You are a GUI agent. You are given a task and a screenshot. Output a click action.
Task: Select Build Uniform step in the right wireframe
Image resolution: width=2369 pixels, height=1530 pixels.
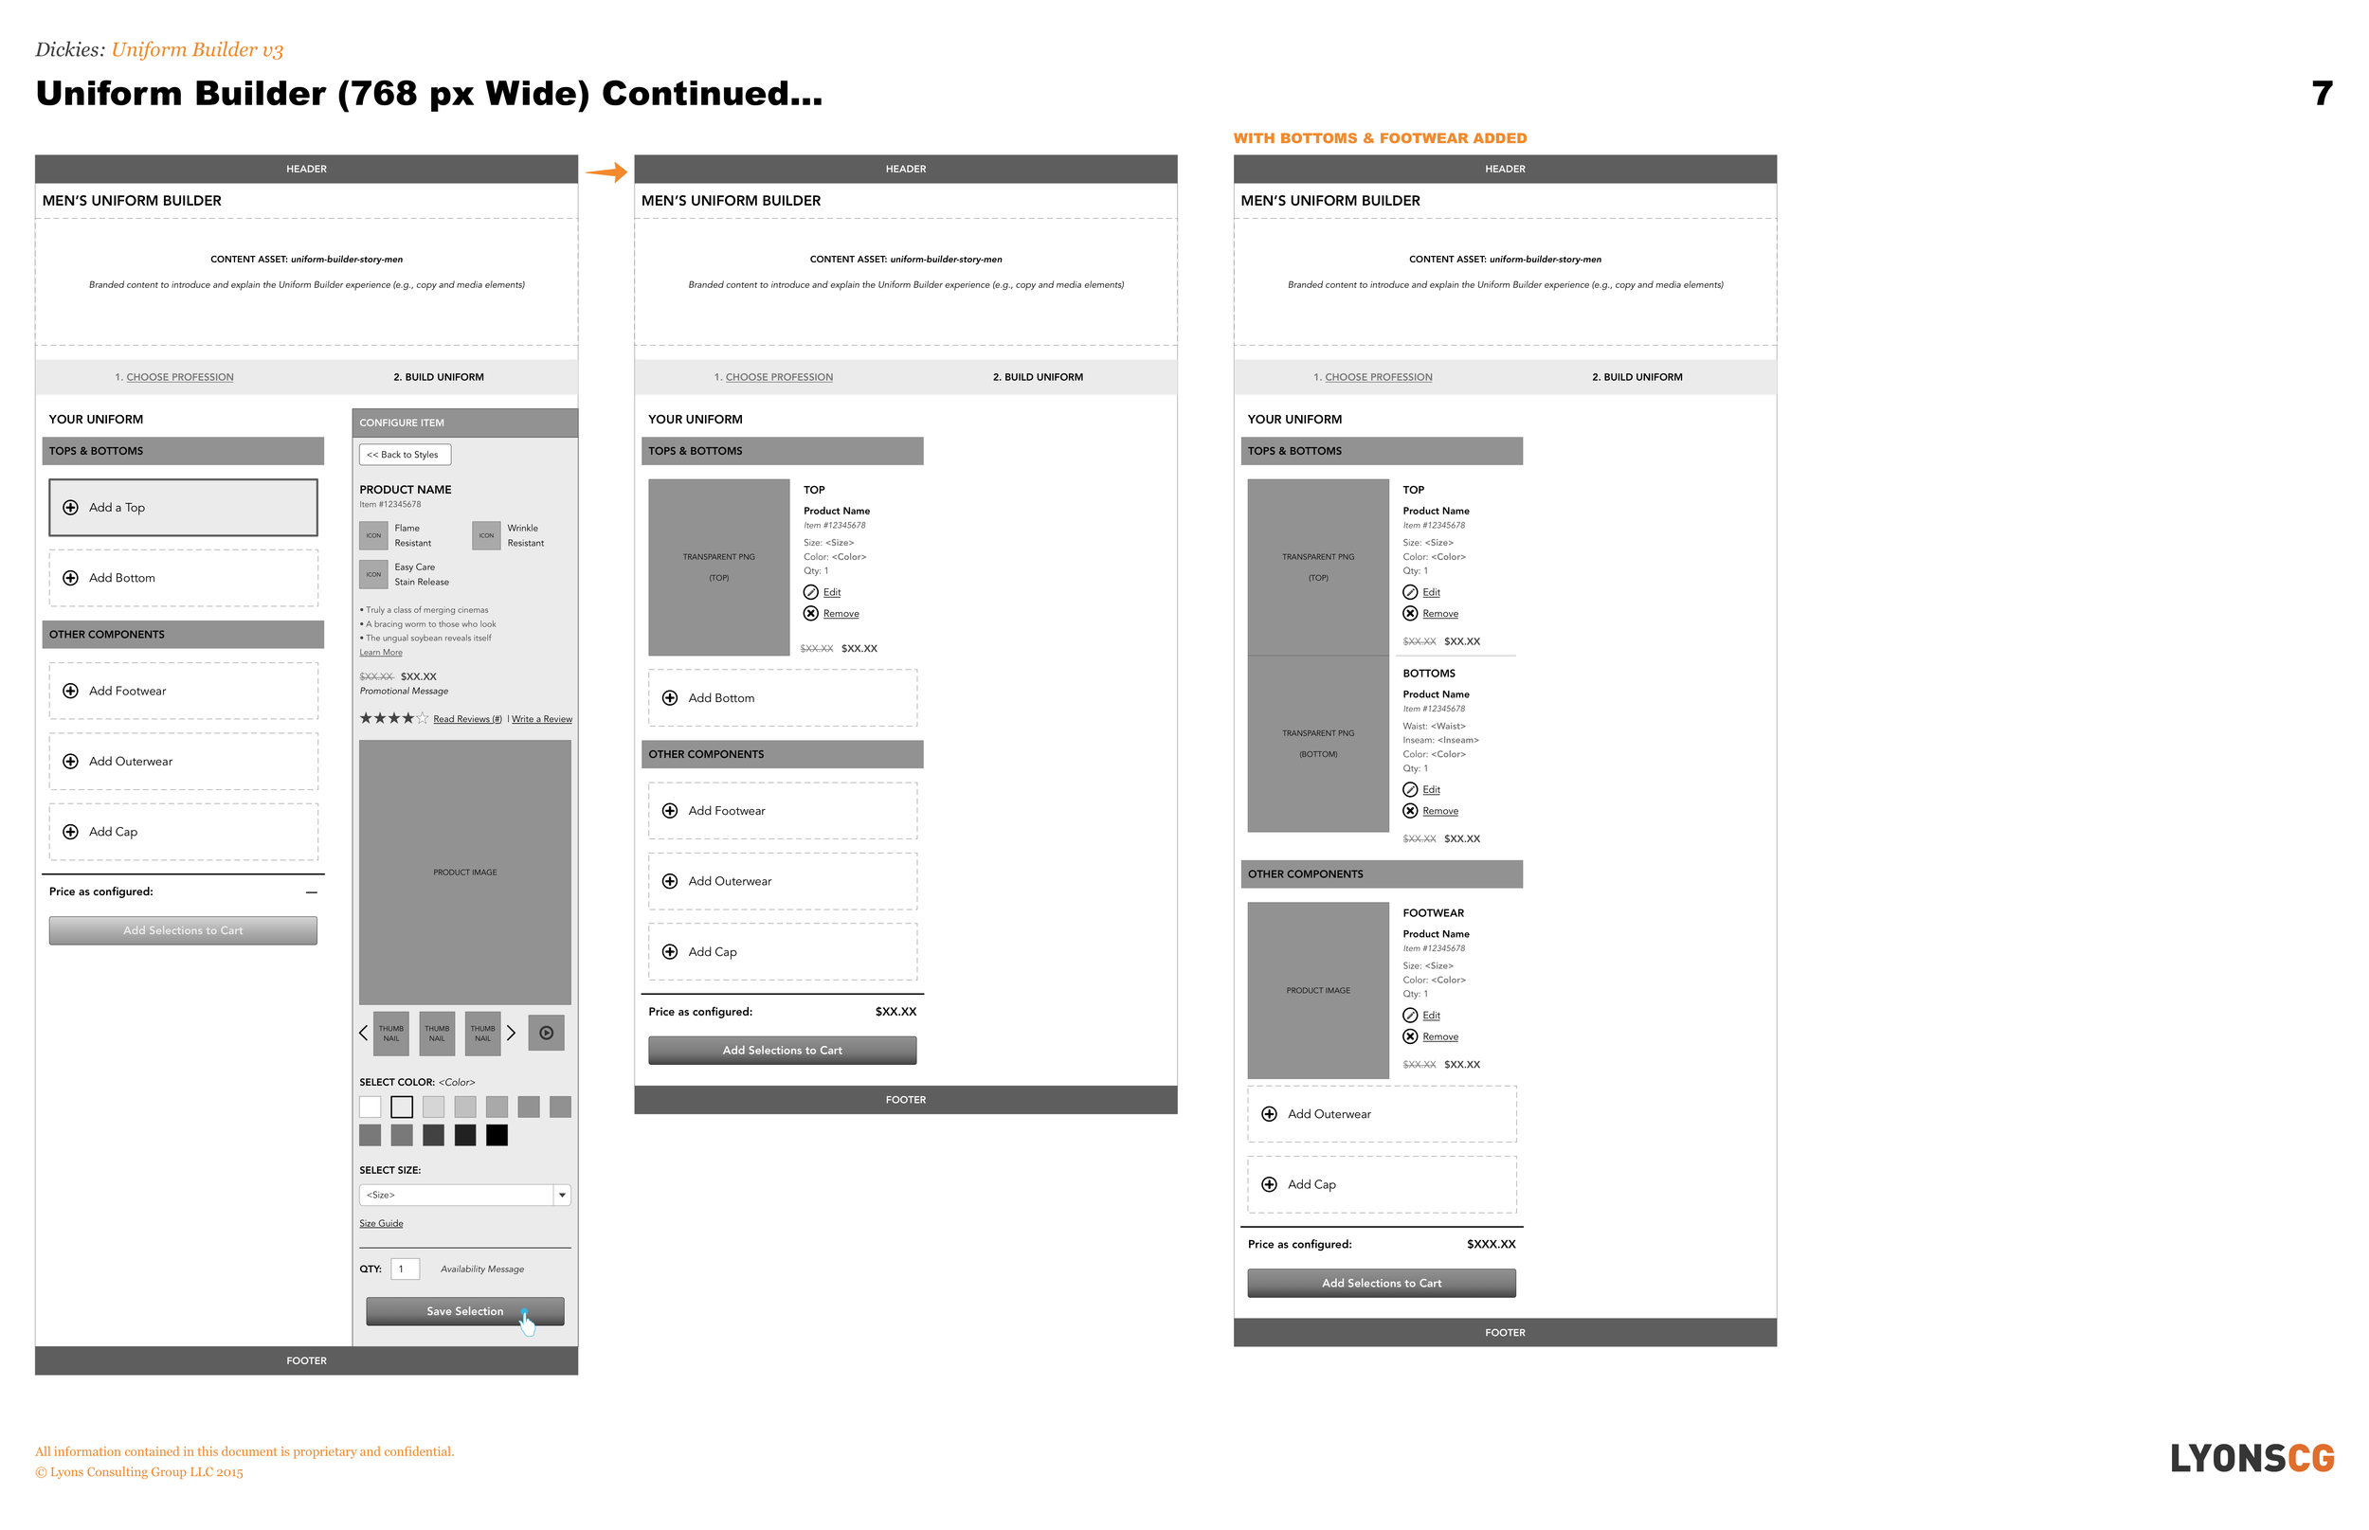[x=1636, y=378]
